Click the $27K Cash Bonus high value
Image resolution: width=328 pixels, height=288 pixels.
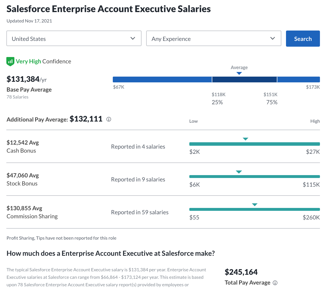[313, 152]
